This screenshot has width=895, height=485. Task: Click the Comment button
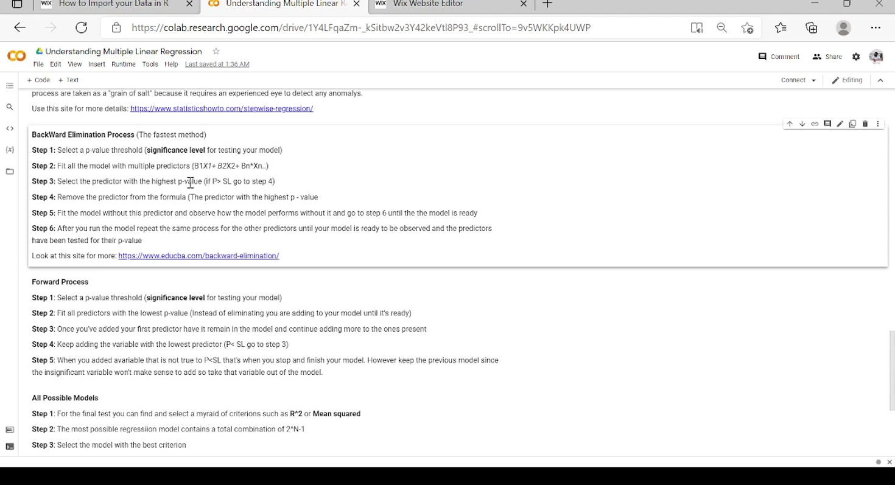coord(779,57)
